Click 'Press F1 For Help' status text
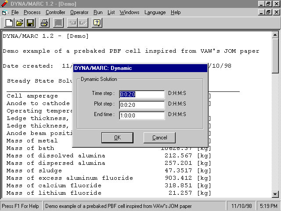This screenshot has height=211, width=281. tap(20, 206)
